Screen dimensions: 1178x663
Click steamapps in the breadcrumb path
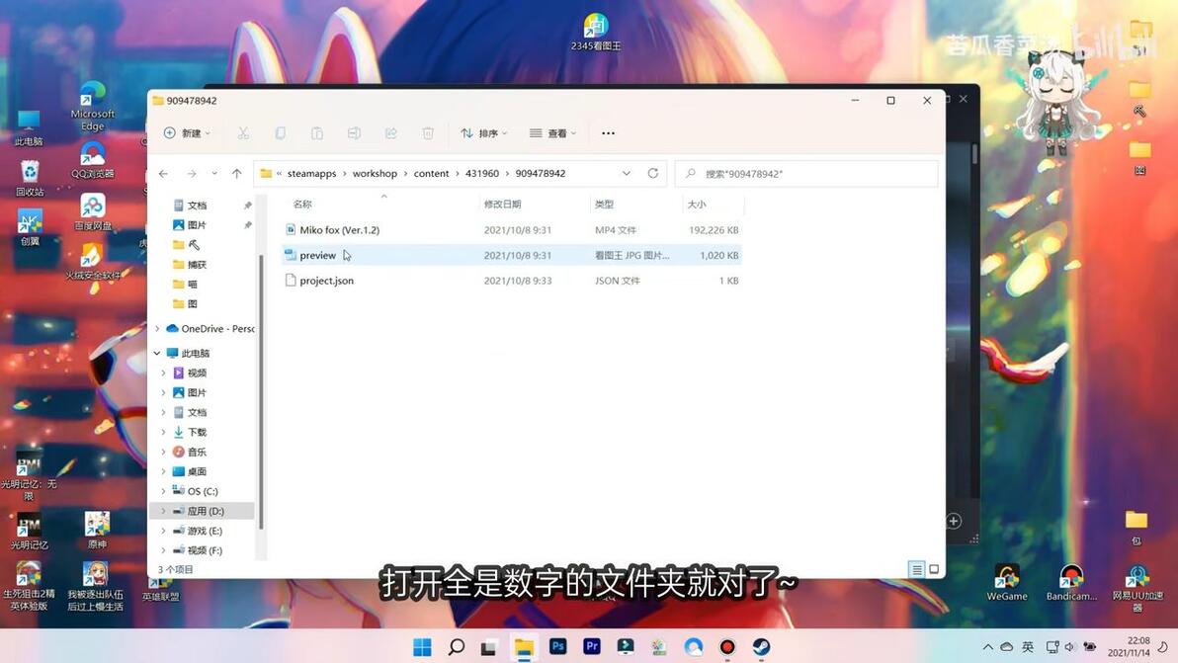[311, 174]
